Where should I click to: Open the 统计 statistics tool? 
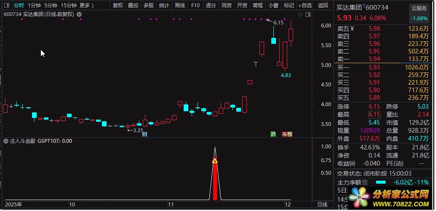pyautogui.click(x=164, y=5)
